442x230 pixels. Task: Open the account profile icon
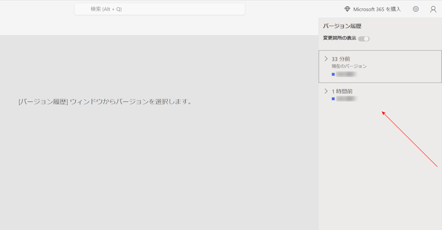[433, 9]
